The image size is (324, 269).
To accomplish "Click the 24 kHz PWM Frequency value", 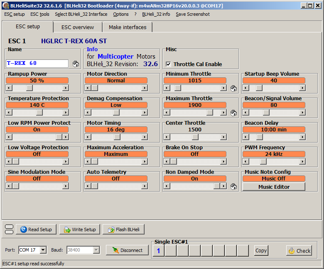I will [274, 154].
